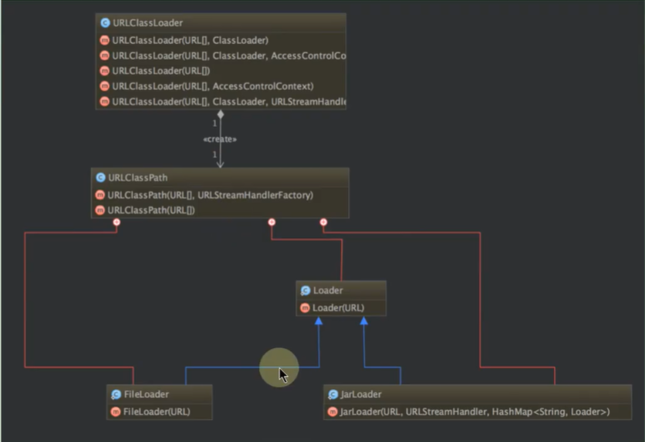This screenshot has height=442, width=645.
Task: Click the URLClassLoader class icon
Action: [105, 23]
